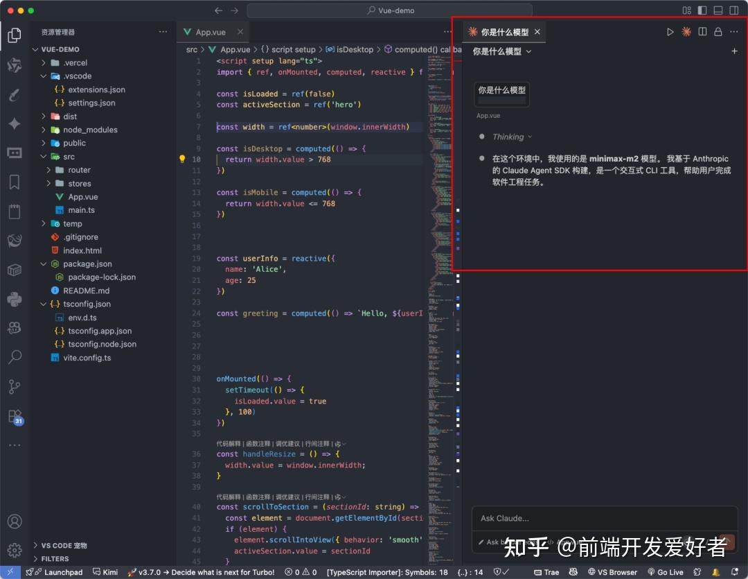Open the Source Control view
The image size is (748, 579).
click(x=14, y=386)
